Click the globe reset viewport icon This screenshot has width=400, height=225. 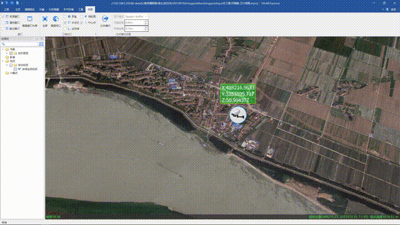click(56, 19)
